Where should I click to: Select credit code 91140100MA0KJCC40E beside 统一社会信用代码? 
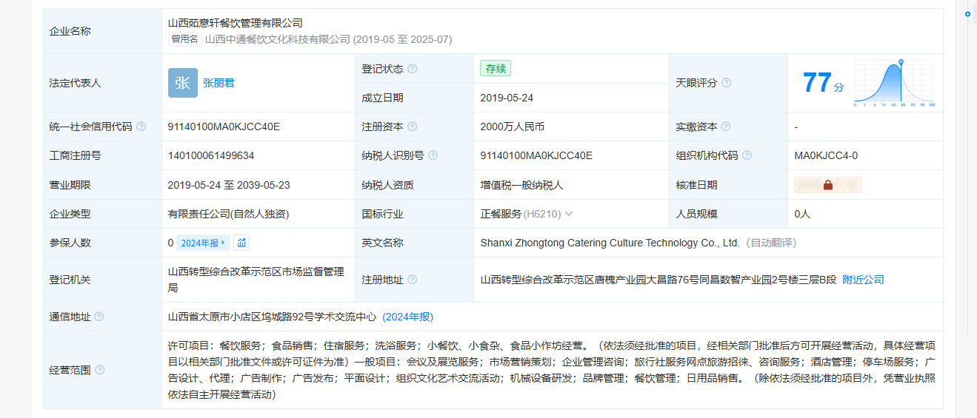pos(224,127)
